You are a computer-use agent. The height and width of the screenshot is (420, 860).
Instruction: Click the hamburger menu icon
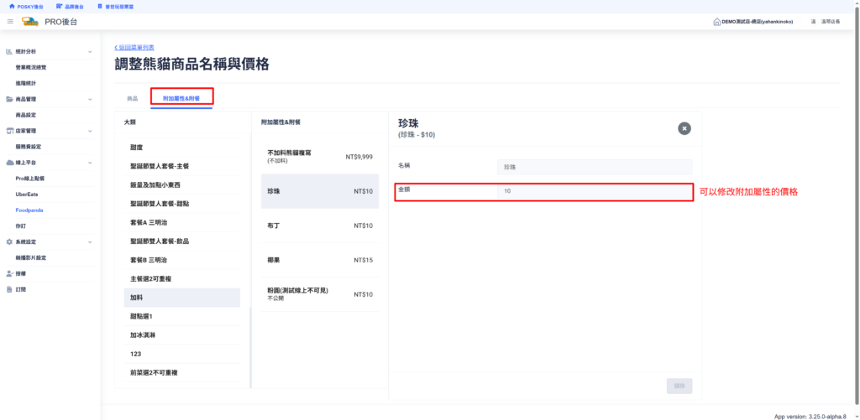tap(10, 21)
